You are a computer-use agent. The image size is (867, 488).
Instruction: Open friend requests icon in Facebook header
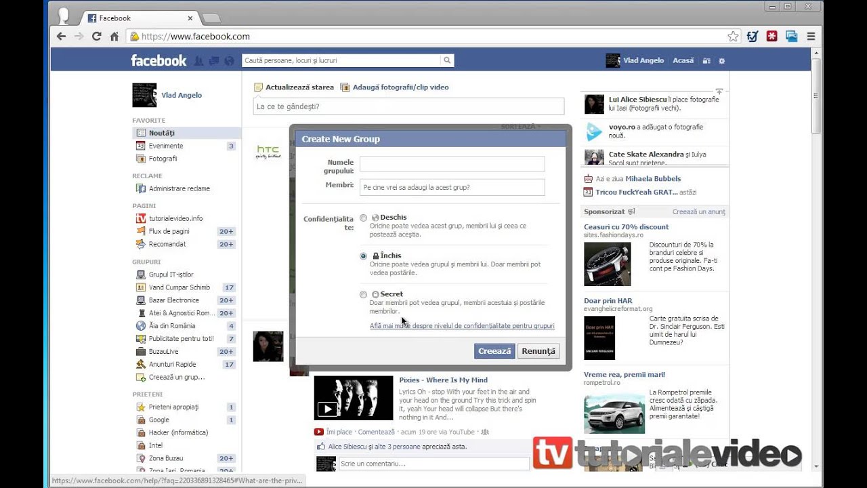coord(198,61)
